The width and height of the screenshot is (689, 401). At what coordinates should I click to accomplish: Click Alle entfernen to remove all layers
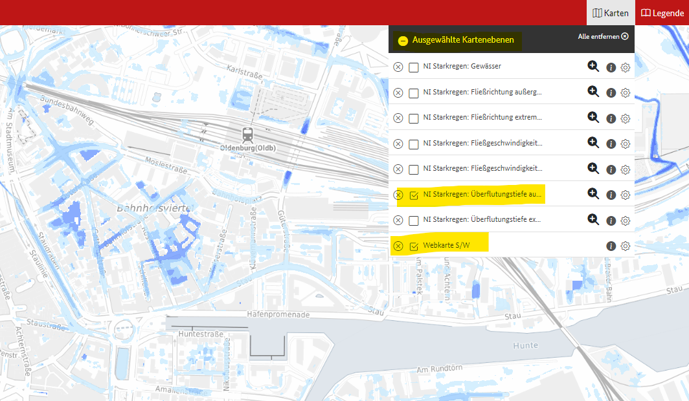603,37
